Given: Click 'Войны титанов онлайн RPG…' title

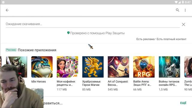Looking at the screenshot, I should point(169,83).
